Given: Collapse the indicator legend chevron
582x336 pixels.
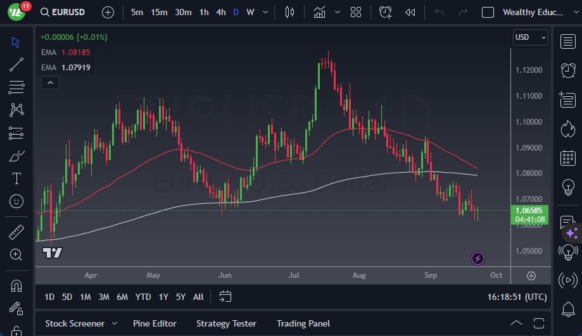Looking at the screenshot, I should click(x=49, y=82).
